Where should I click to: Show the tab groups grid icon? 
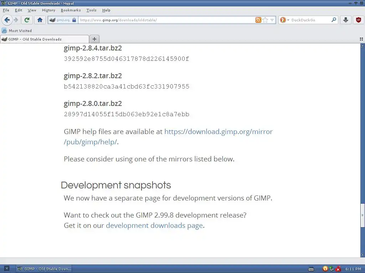pos(361,39)
